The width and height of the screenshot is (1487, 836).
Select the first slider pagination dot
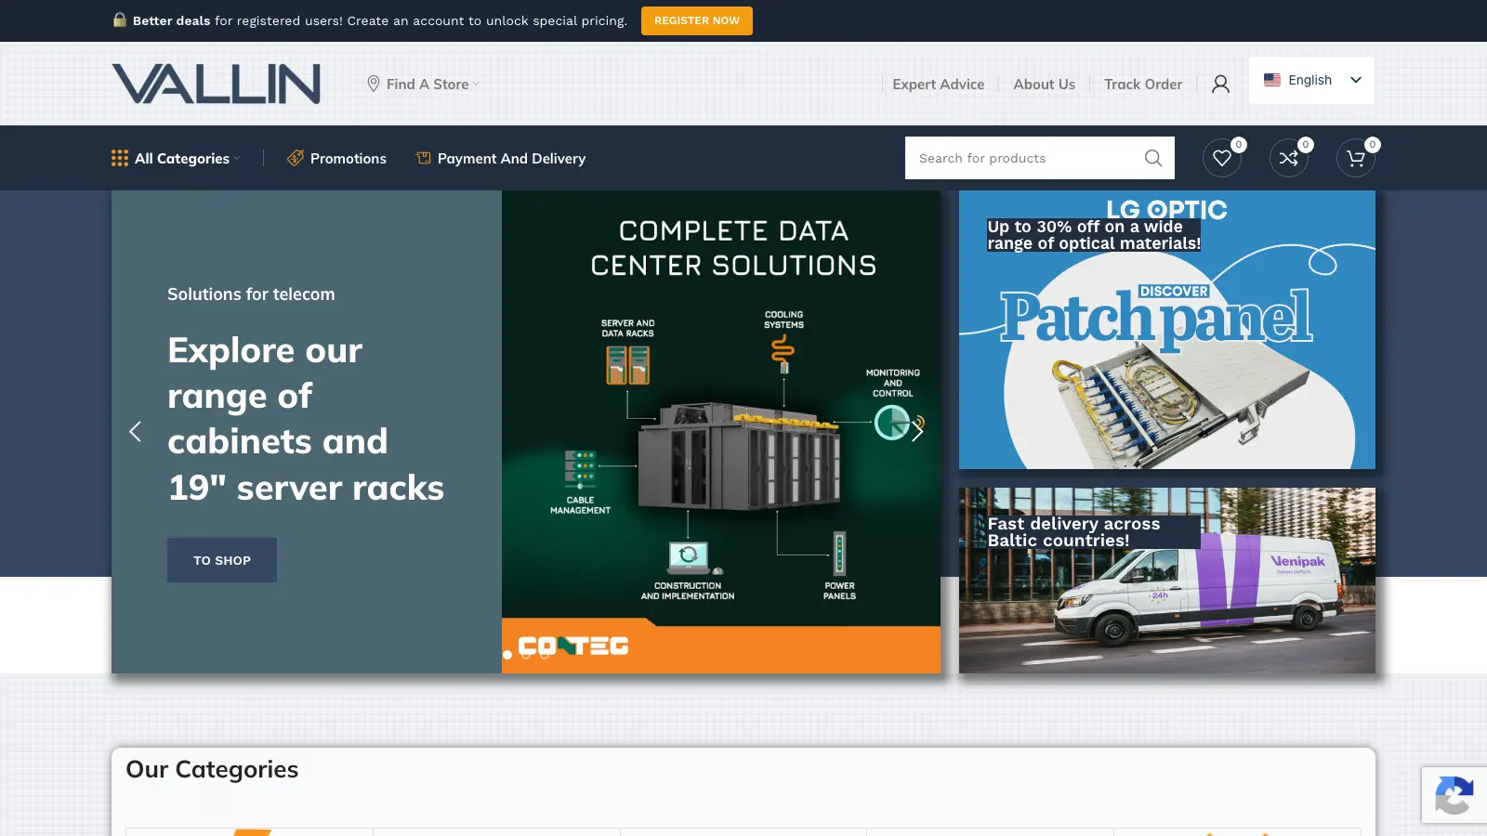[507, 655]
